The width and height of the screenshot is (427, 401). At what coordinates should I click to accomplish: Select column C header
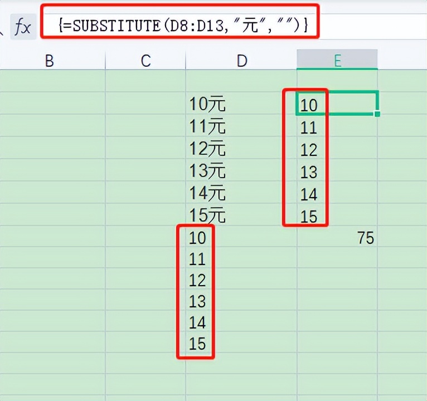(x=145, y=60)
